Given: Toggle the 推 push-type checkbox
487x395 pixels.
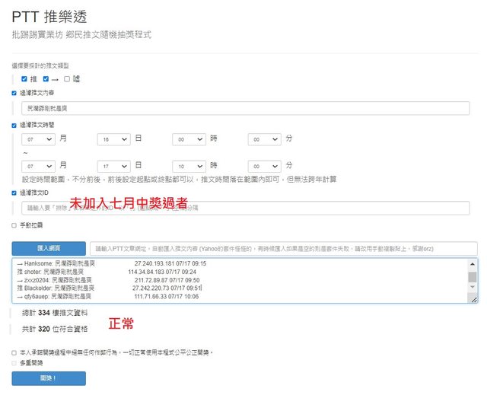Looking at the screenshot, I should 24,78.
